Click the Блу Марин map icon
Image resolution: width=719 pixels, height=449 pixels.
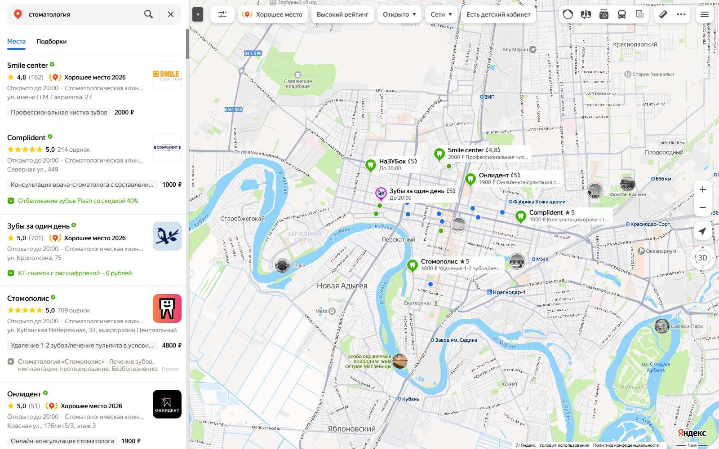[533, 49]
